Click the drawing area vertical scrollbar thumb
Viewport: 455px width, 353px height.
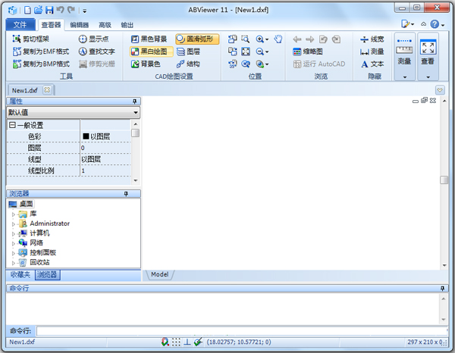[444, 180]
